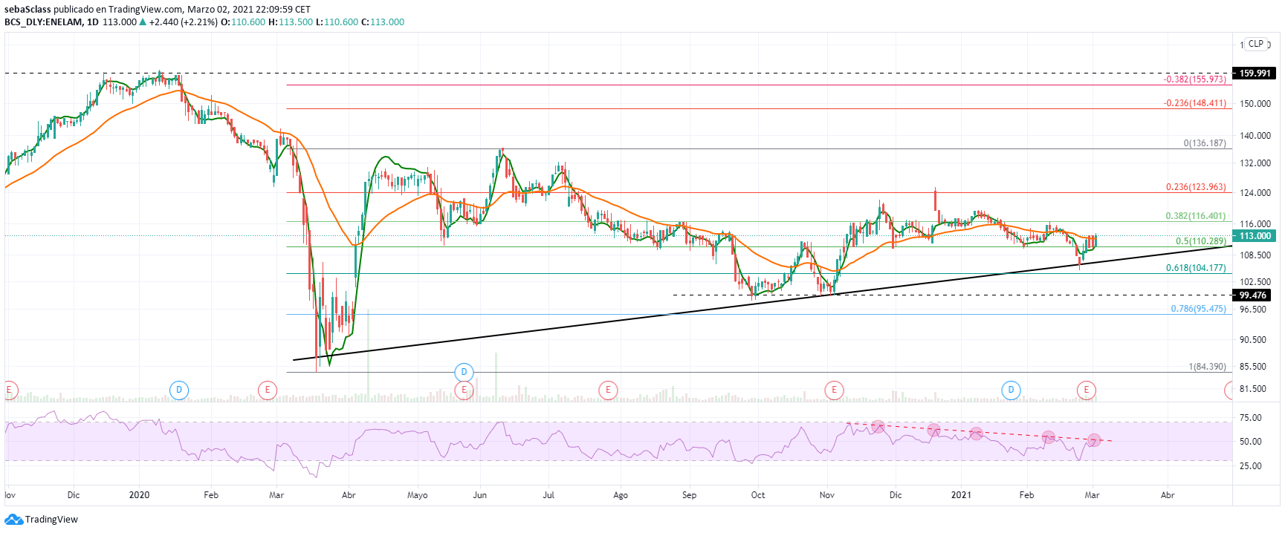Click the current price label 113.000 on axis
Viewport: 1285px width, 533px height.
click(x=1255, y=236)
